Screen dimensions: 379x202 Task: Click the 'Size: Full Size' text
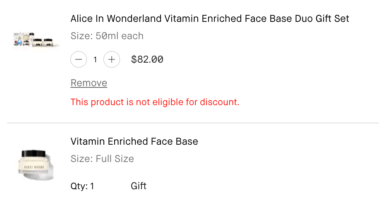[102, 159]
